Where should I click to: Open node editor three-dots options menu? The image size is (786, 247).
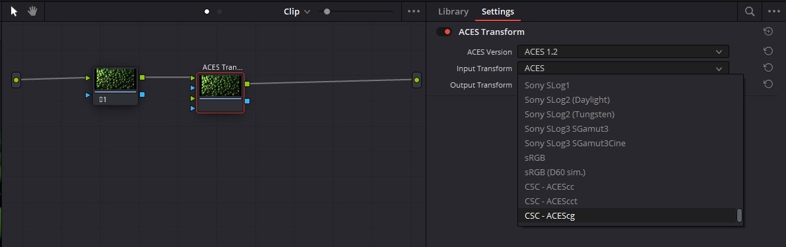click(x=414, y=11)
